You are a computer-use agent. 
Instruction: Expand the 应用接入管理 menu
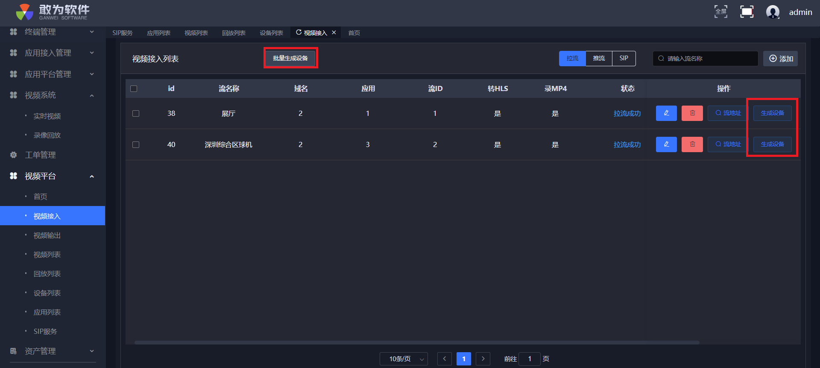tap(92, 53)
